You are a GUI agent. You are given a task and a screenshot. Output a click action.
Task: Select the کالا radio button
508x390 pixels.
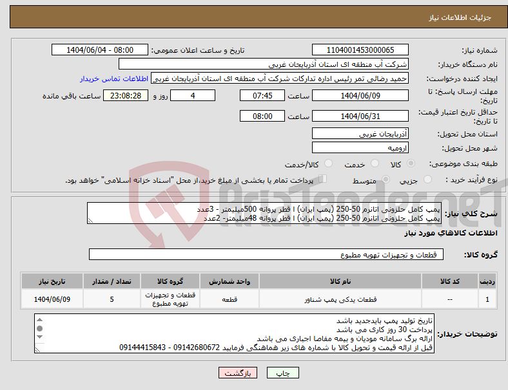click(x=411, y=163)
